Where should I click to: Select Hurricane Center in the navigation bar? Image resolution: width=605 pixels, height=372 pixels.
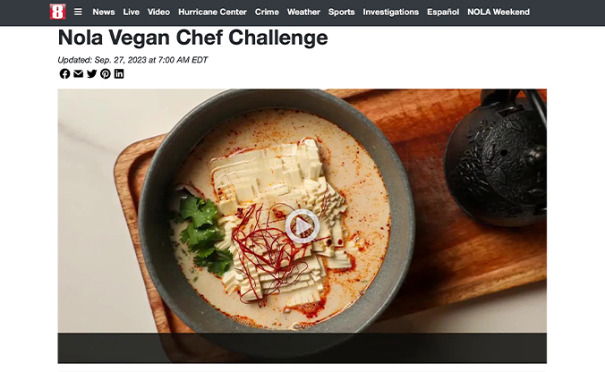point(212,12)
